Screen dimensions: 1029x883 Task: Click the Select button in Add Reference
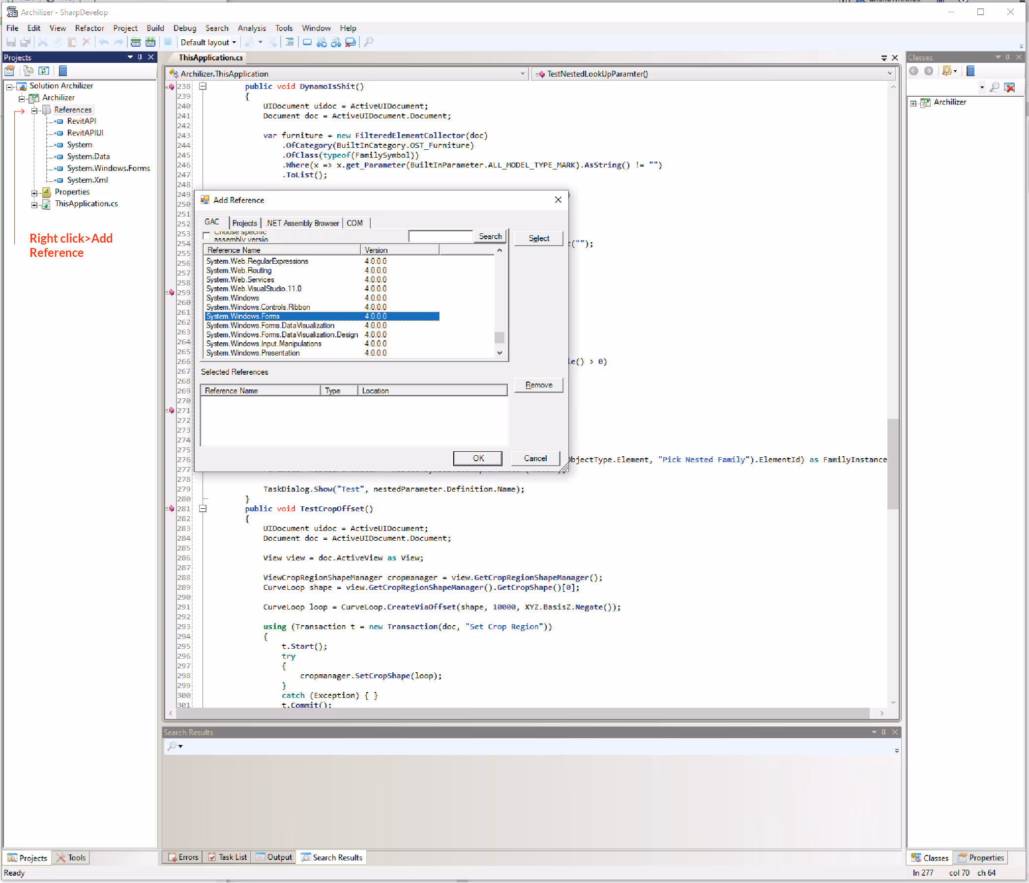coord(538,238)
